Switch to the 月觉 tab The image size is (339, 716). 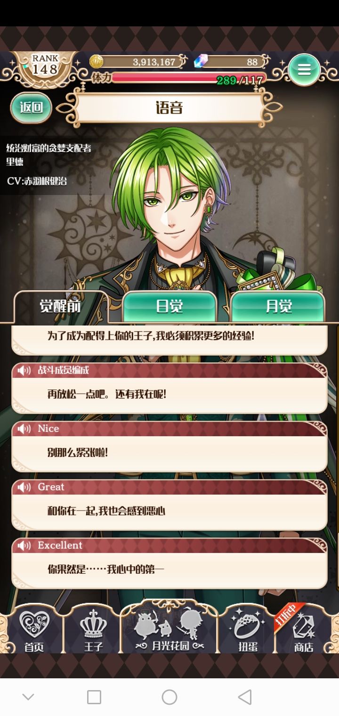278,307
